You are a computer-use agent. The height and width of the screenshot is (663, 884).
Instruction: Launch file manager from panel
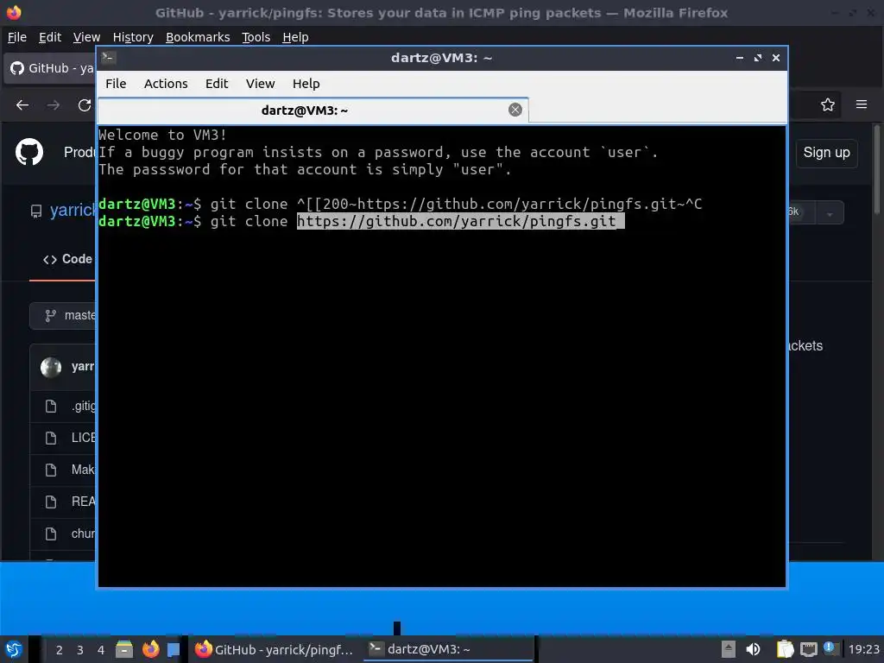[x=124, y=649]
